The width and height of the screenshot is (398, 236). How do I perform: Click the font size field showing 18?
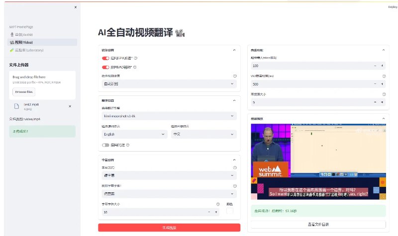pyautogui.click(x=154, y=212)
